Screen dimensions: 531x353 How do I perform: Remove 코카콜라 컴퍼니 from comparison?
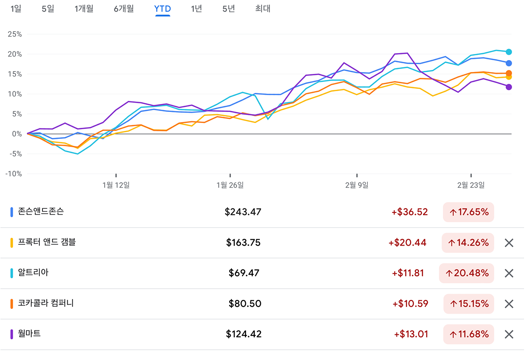pyautogui.click(x=509, y=304)
